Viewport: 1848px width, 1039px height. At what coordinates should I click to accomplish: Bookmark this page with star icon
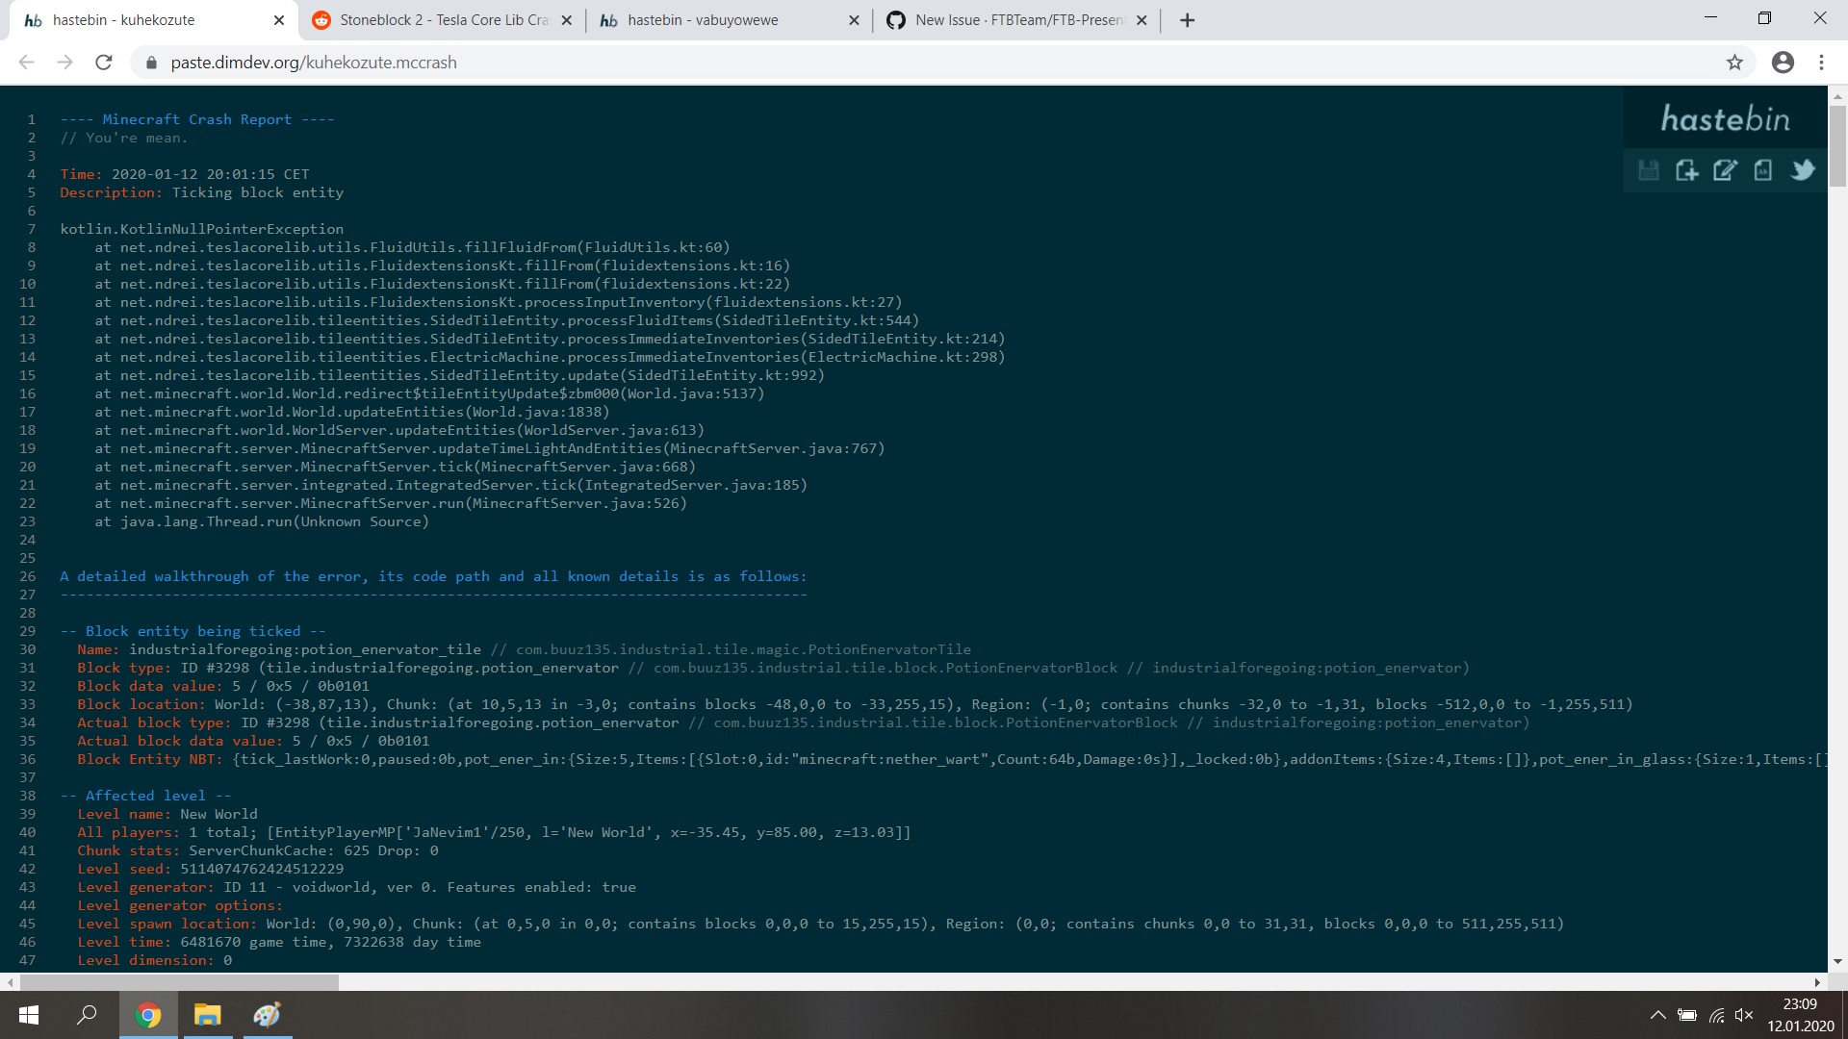pyautogui.click(x=1734, y=63)
